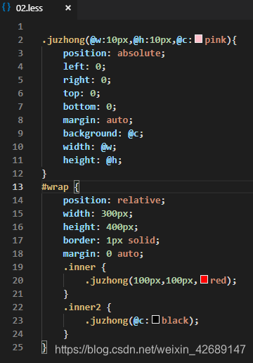Screen dimensions: 253x363
Task: Click 'position: absolute;' declaration
Action: pyautogui.click(x=114, y=53)
